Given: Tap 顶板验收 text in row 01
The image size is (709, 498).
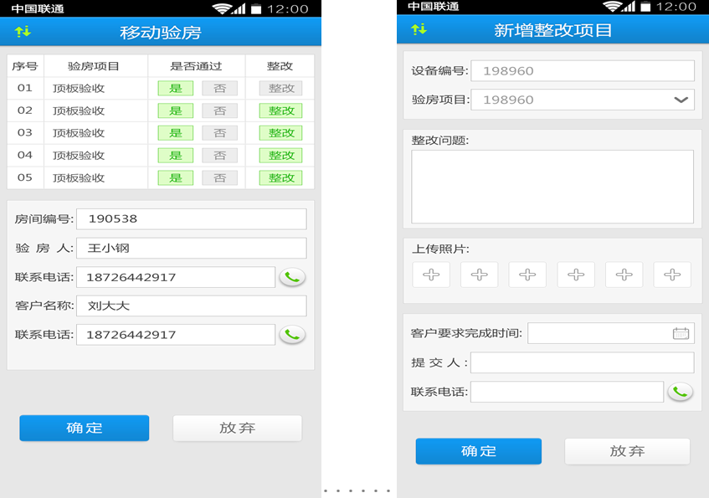Looking at the screenshot, I should click(79, 88).
